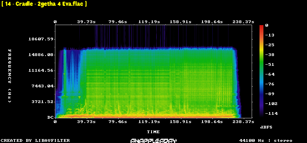Image resolution: width=307 pixels, height=143 pixels.
Task: Click the TIME axis title
Action: pos(153,132)
